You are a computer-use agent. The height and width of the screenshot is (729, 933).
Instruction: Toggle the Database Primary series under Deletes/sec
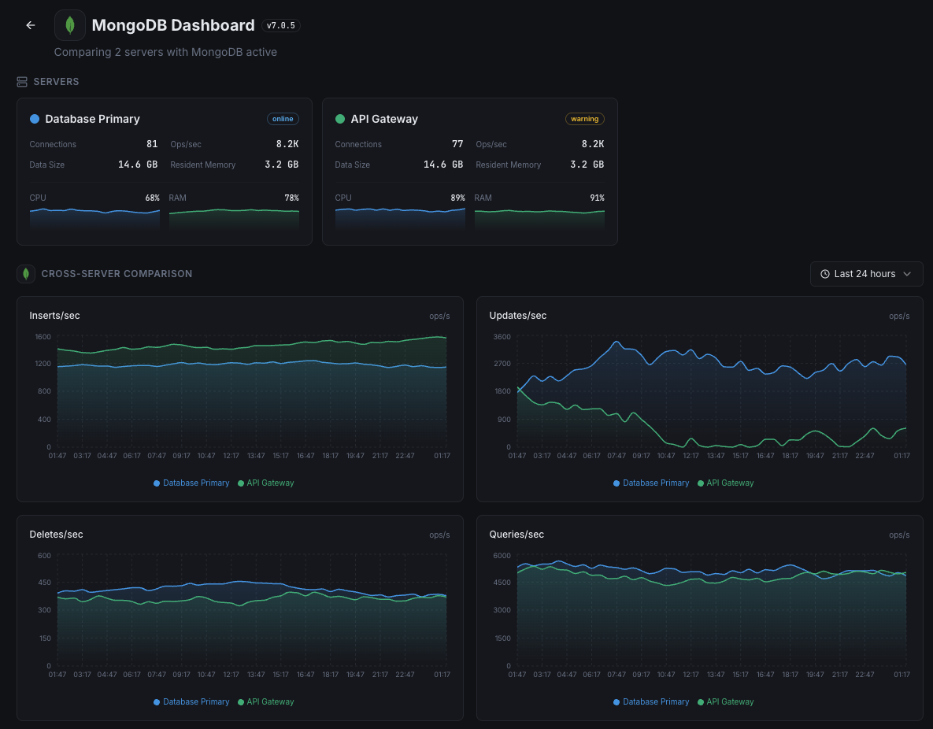[191, 701]
